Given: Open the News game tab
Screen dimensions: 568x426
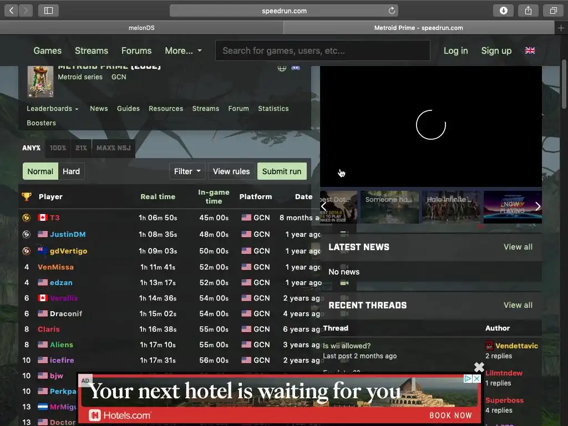Looking at the screenshot, I should (x=99, y=109).
